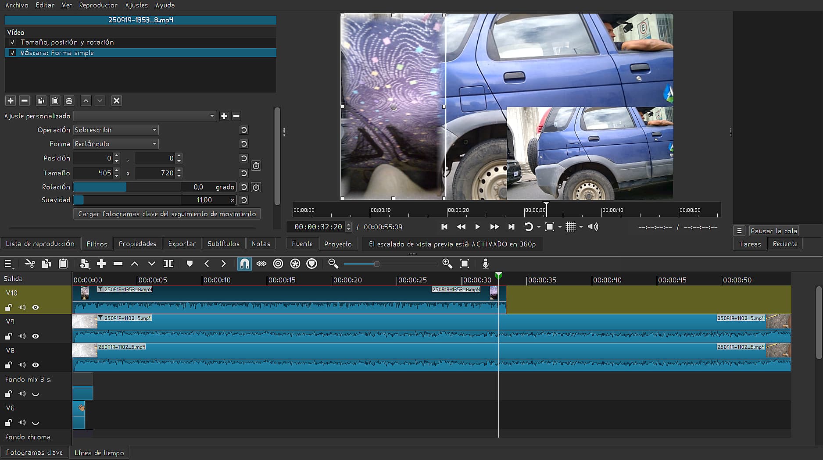This screenshot has width=823, height=460.
Task: Click the timeline zoom-to-fit icon
Action: pyautogui.click(x=465, y=264)
